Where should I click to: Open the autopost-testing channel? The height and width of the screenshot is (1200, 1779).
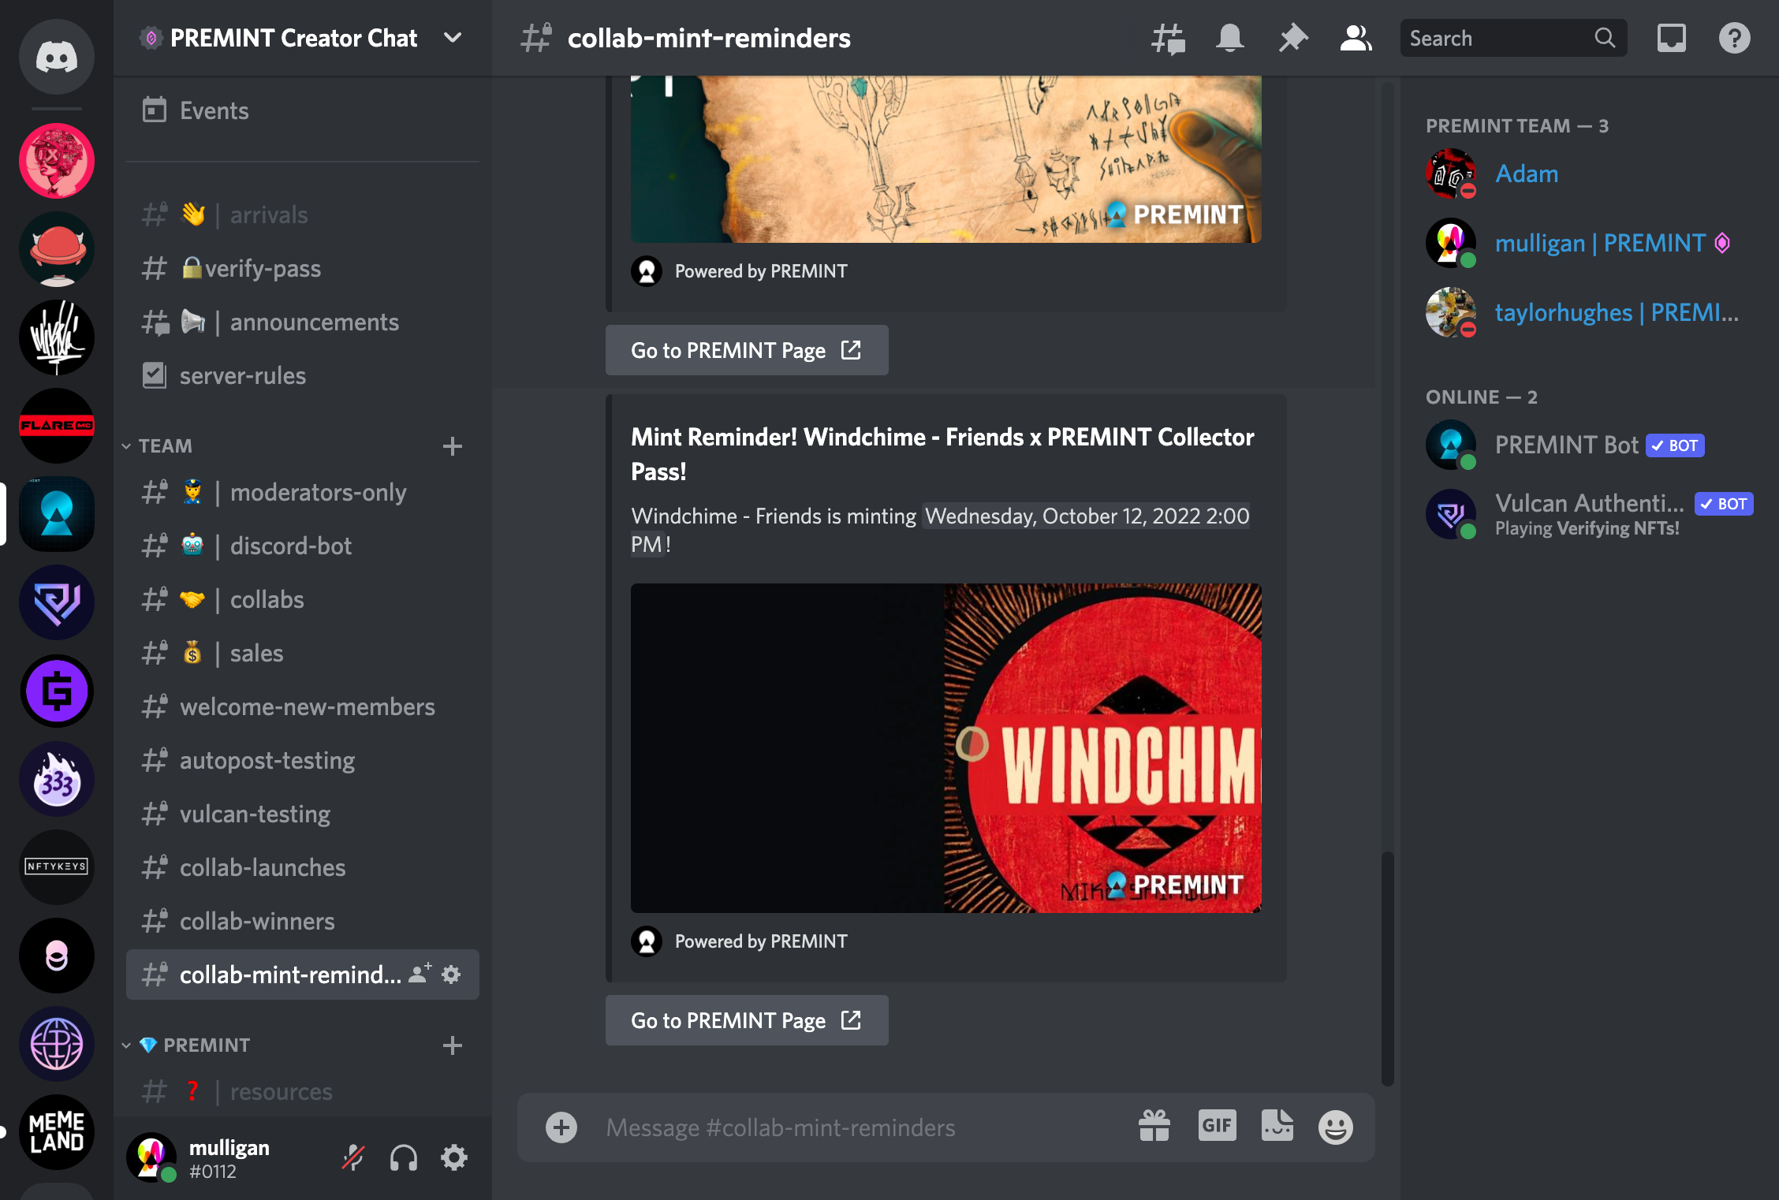[x=303, y=760]
